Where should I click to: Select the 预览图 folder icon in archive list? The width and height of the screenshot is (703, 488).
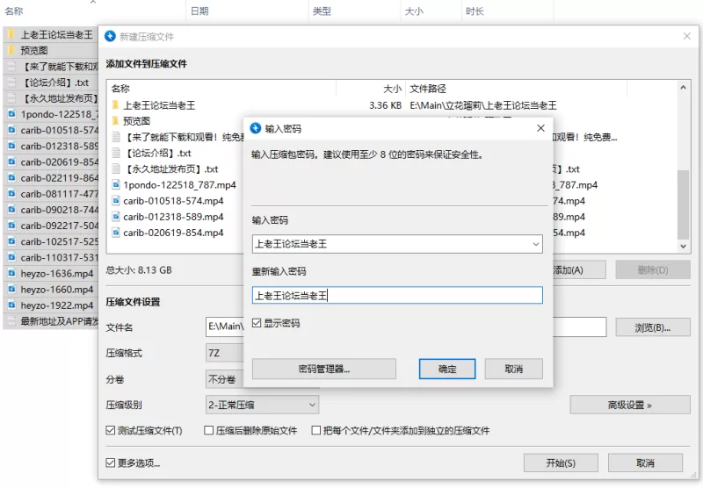[x=115, y=121]
